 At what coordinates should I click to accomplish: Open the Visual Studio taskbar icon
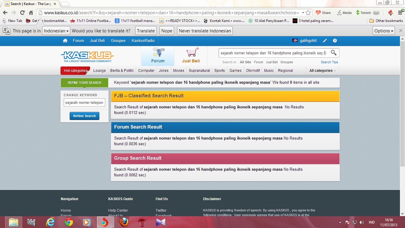160,222
